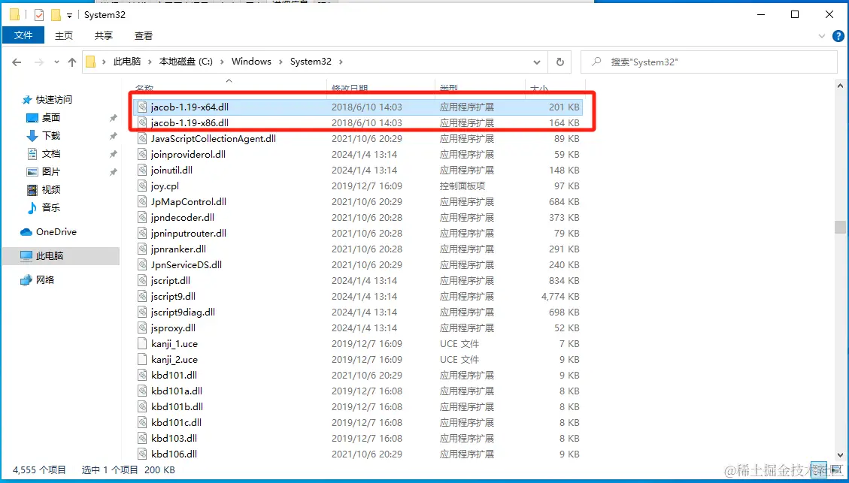The image size is (849, 483).
Task: Select the kbd103.dll file icon
Action: 142,438
